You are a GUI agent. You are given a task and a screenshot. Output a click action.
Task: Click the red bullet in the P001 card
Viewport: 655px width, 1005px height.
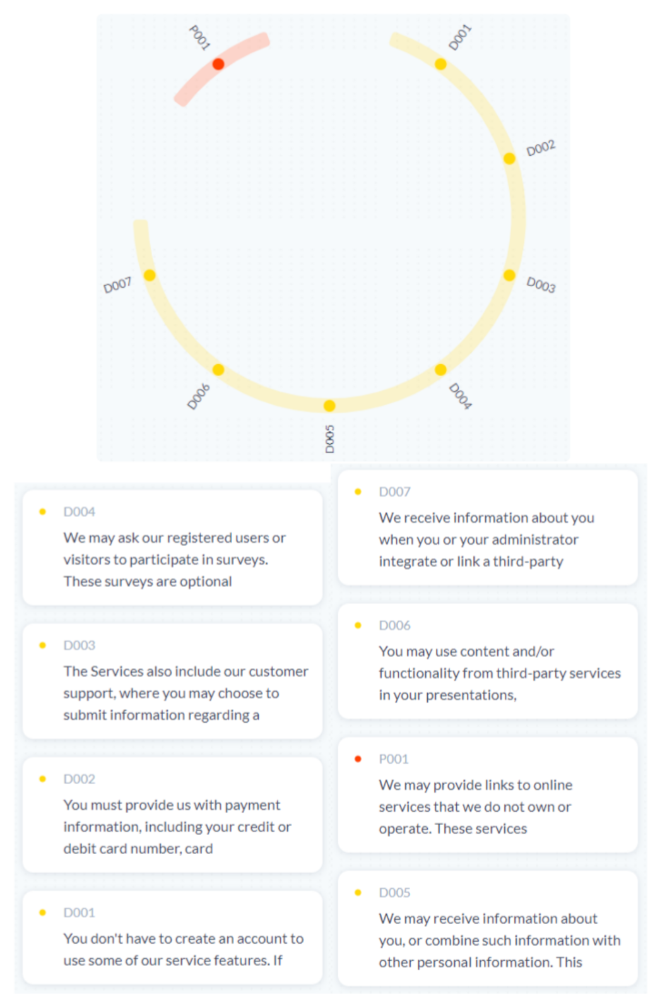[358, 759]
